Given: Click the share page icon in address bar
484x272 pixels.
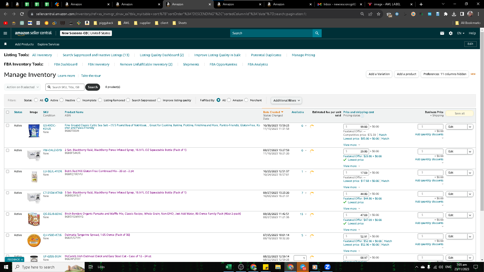Looking at the screenshot, I should (x=370, y=14).
